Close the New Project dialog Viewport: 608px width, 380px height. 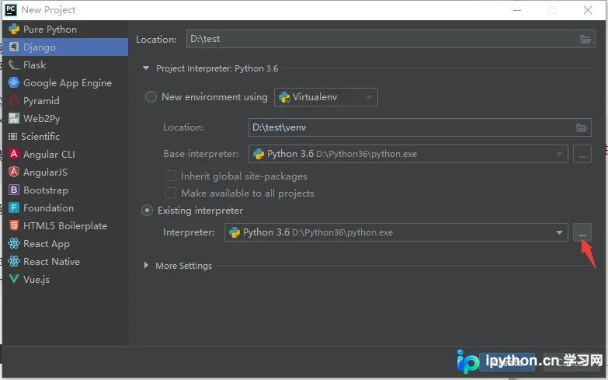[588, 10]
